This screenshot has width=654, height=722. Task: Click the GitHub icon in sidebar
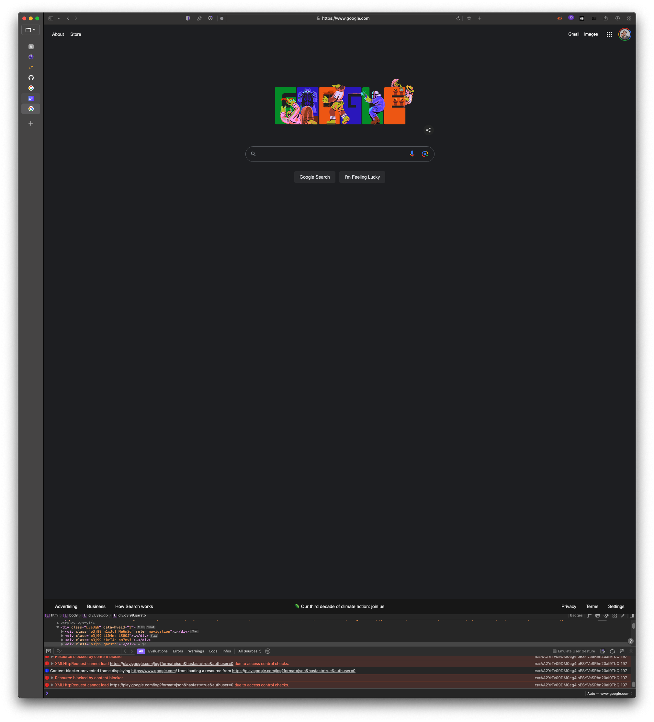tap(31, 78)
